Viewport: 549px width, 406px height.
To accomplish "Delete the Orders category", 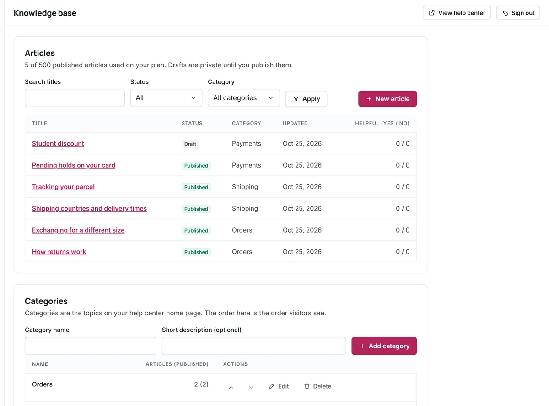I will [318, 386].
